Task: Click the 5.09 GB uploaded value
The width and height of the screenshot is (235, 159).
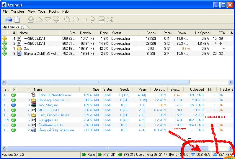Action: point(198,100)
